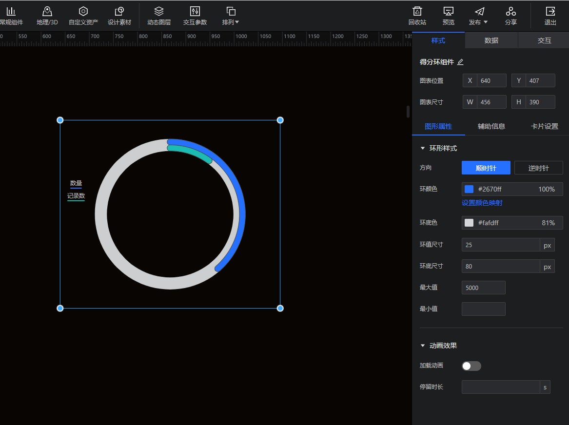
Task: Switch to the 辅助信息 tab
Action: [x=491, y=126]
